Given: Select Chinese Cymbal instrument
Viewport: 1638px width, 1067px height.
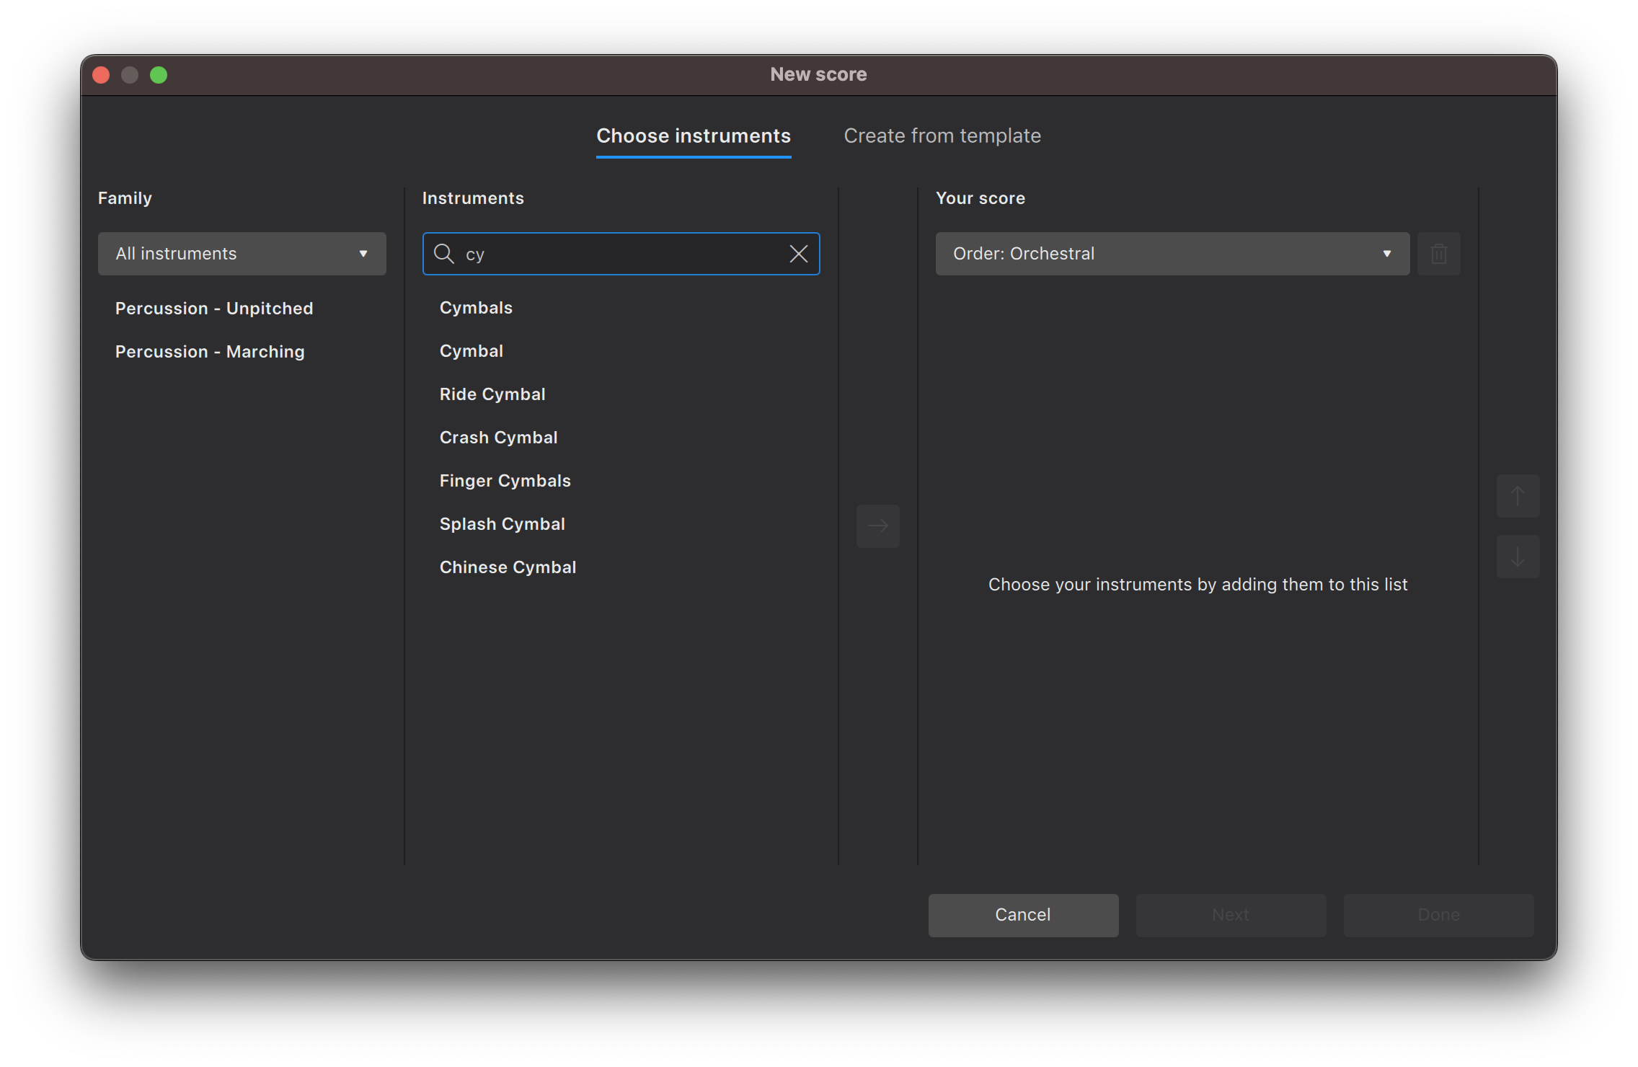Looking at the screenshot, I should 508,567.
